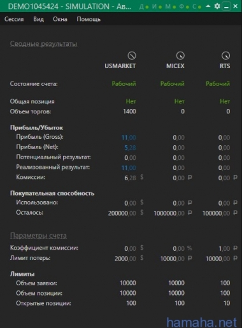Click the 'С' connection status indicator
This screenshot has height=328, width=242.
[x=197, y=6]
